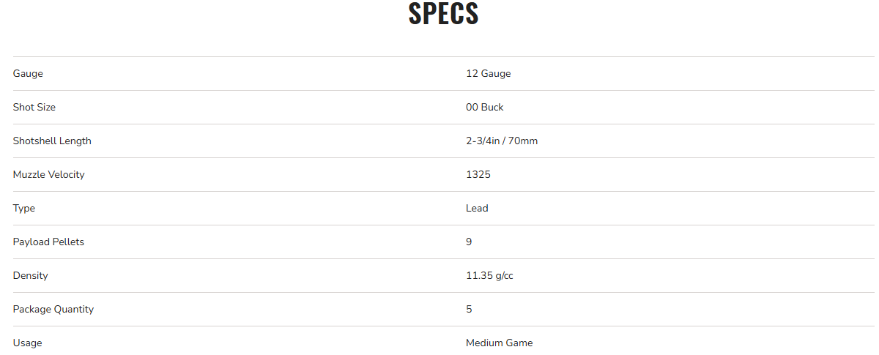Click the Shotshell Length label
This screenshot has width=879, height=355.
click(52, 141)
